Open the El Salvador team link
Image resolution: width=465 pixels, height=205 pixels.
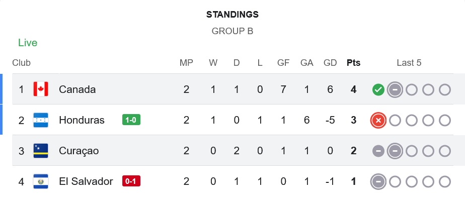(x=86, y=181)
